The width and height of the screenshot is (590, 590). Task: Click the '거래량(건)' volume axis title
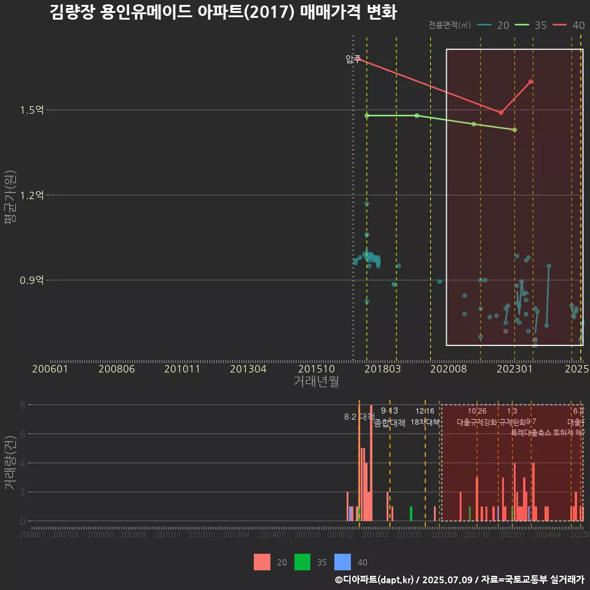[10, 462]
